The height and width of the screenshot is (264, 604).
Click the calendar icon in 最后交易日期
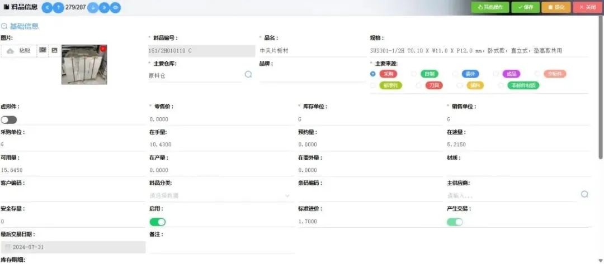[x=7, y=247]
